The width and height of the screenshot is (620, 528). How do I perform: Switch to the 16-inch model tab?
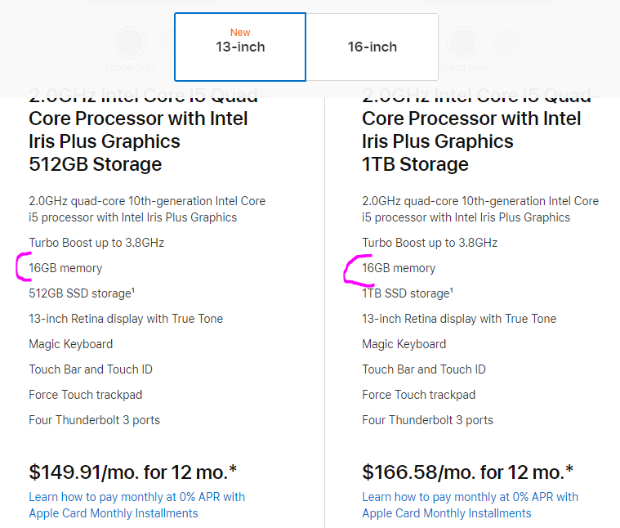tap(372, 47)
